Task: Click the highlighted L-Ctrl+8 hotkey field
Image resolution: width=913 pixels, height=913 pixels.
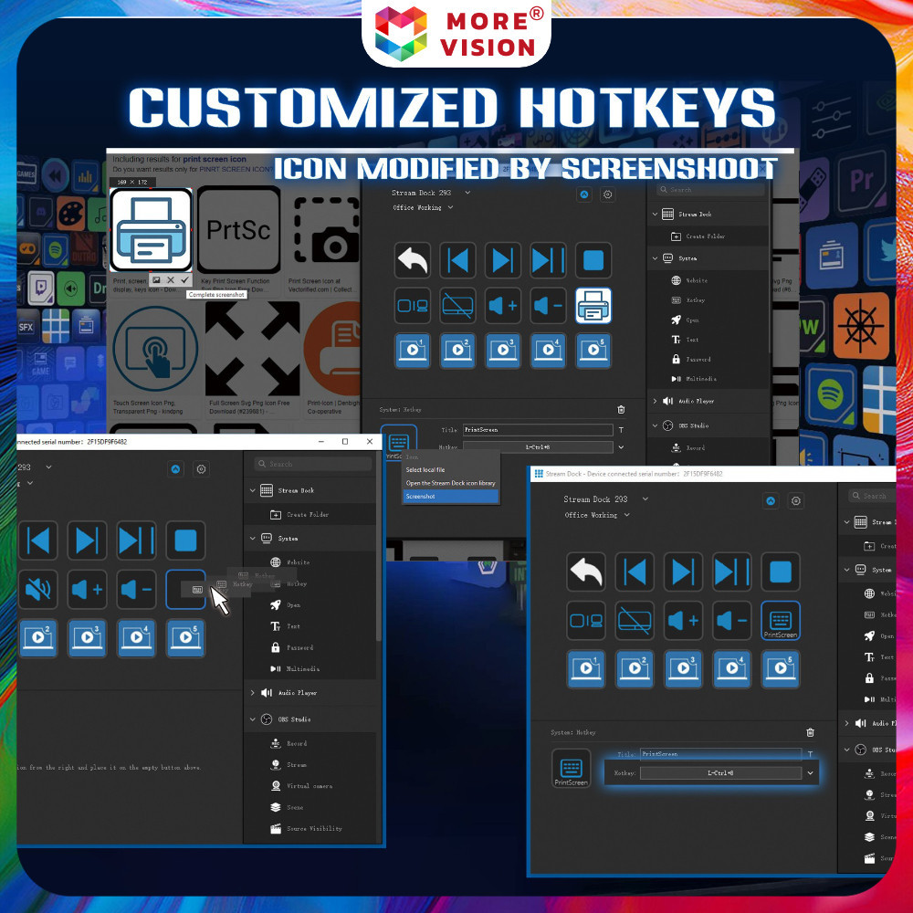Action: point(720,773)
